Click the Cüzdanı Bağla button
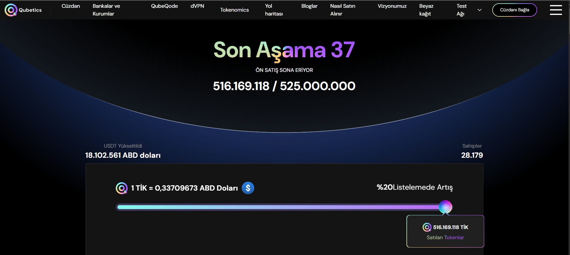This screenshot has height=255, width=570. (514, 10)
